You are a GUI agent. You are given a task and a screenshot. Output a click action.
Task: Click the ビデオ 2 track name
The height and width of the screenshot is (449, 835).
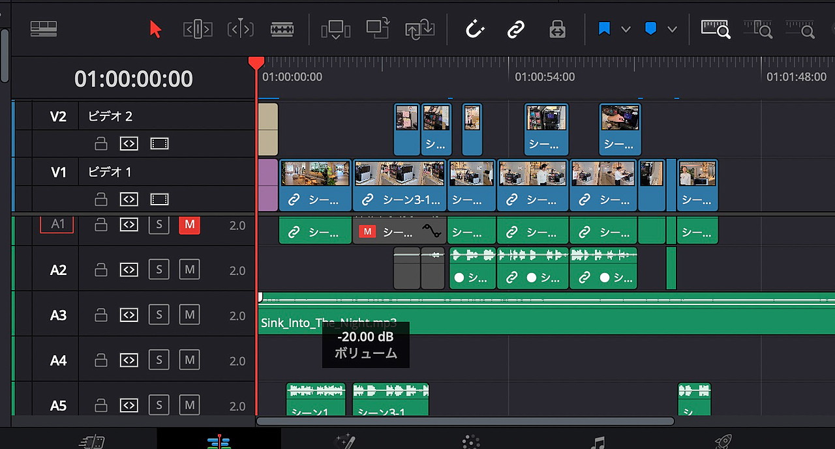click(x=110, y=117)
